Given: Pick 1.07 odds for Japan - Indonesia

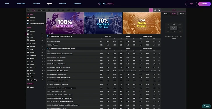Looking at the screenshot, I should (x=101, y=41).
